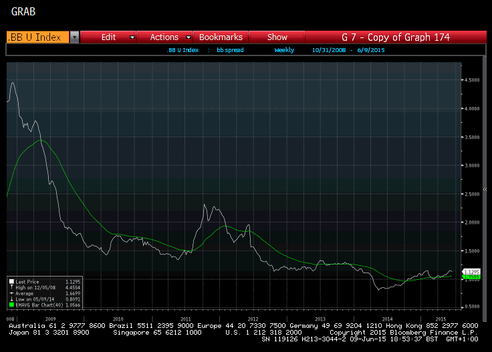The image size is (492, 352).
Task: Click the .BB U Index input field
Action: [37, 37]
